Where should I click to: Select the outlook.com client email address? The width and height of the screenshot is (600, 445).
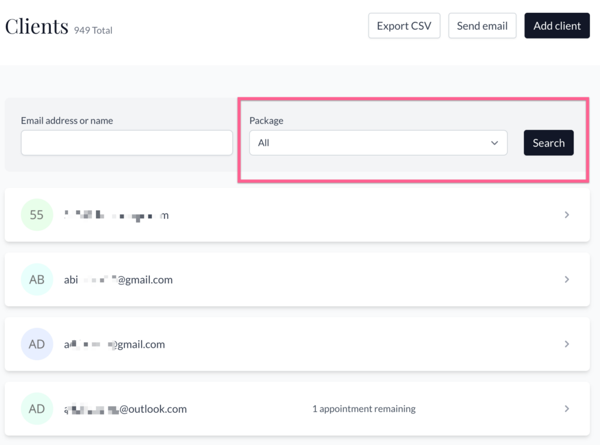pos(125,409)
